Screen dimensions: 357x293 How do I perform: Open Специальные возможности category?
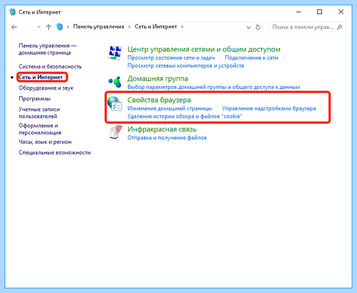(x=55, y=152)
